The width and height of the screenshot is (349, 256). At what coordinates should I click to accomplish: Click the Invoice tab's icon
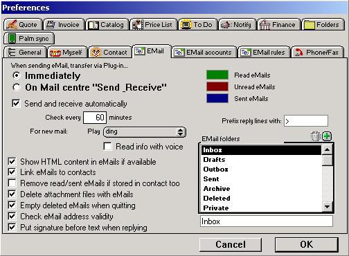point(51,24)
